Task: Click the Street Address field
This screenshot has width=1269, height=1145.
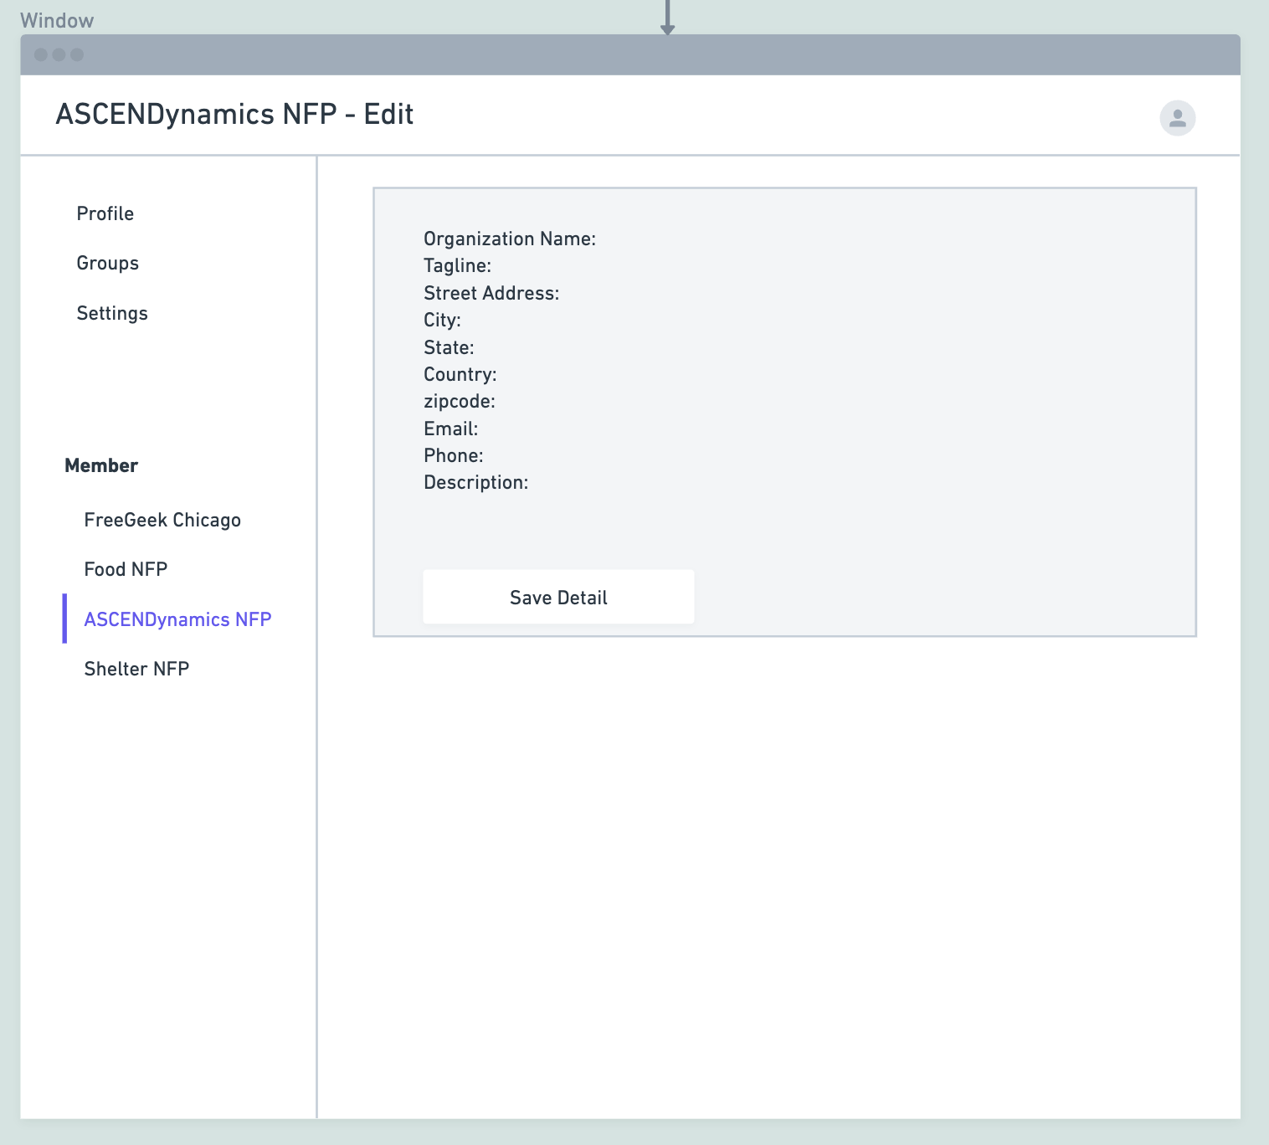Action: click(491, 293)
